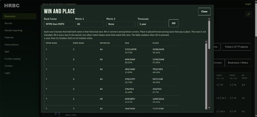Click the RFMS RANK column header
This screenshot has width=257, height=117.
click(51, 43)
